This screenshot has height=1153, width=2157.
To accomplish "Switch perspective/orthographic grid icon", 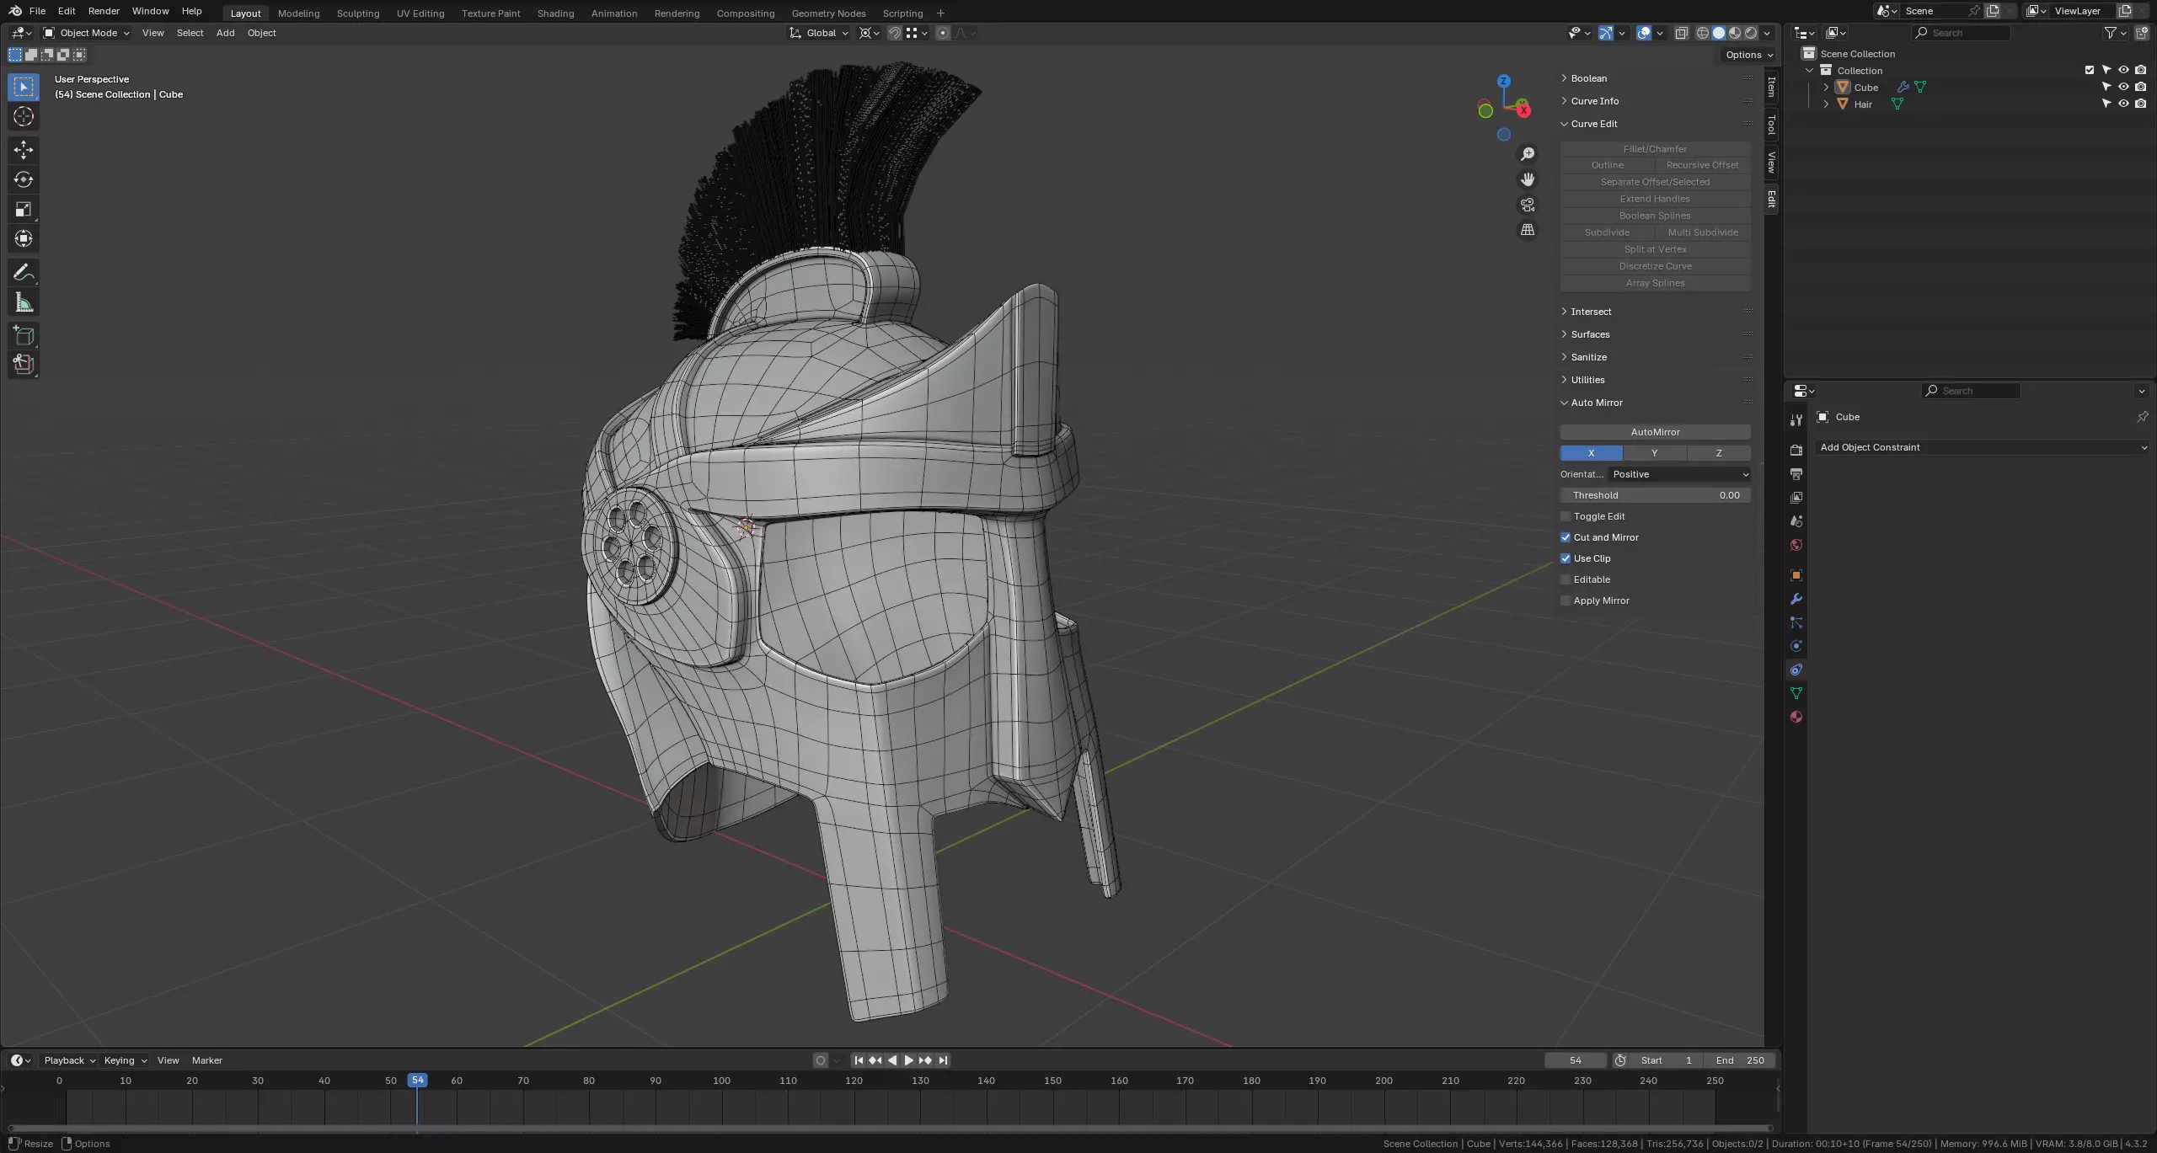I will pos(1527,230).
